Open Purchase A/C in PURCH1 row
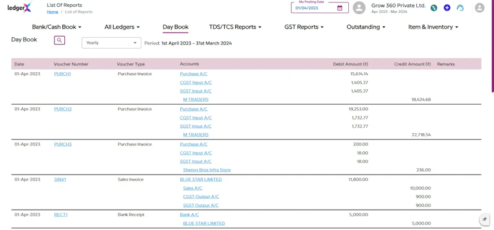 [193, 74]
